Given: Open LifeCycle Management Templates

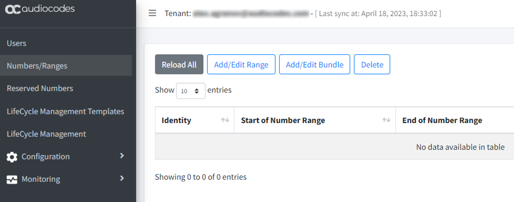Looking at the screenshot, I should point(65,112).
